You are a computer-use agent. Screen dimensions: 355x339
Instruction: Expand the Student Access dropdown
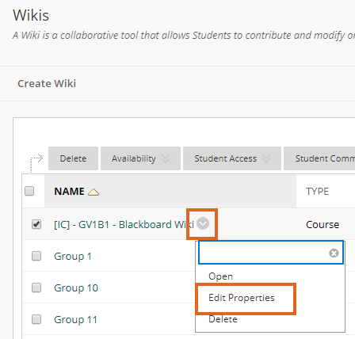232,158
